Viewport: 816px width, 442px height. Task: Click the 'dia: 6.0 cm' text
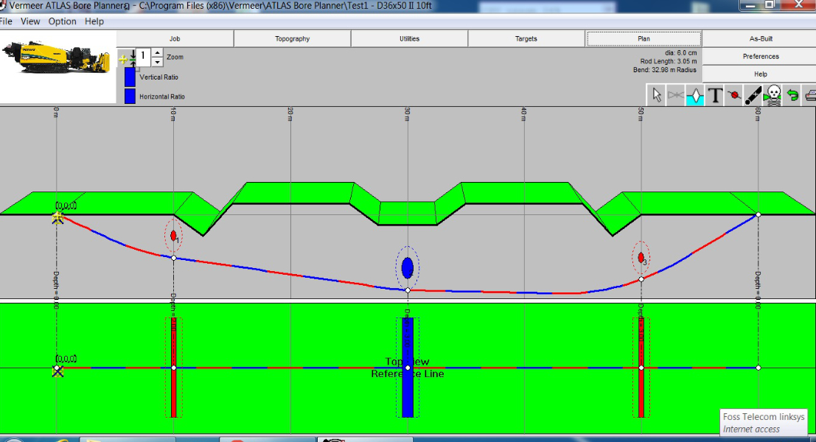coord(680,53)
